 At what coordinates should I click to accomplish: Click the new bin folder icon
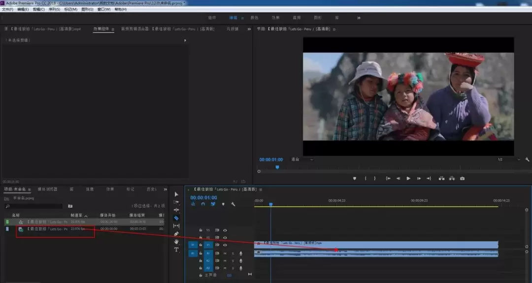pyautogui.click(x=70, y=206)
